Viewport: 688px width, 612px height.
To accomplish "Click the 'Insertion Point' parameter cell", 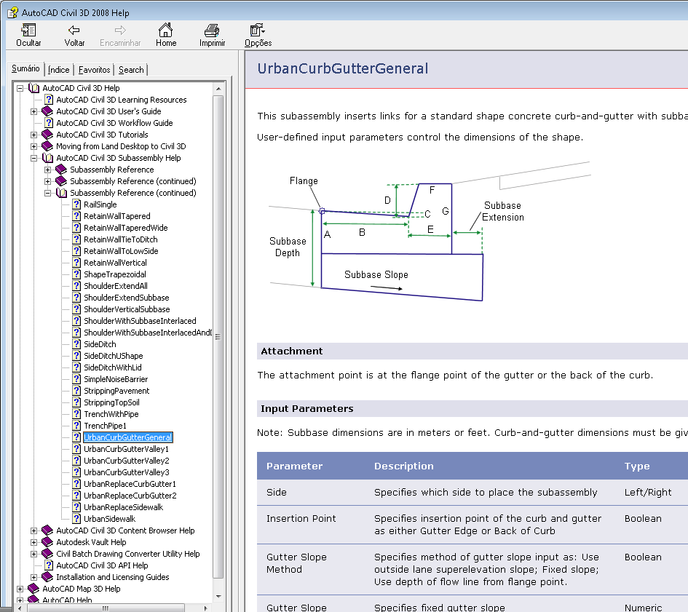I will pyautogui.click(x=301, y=518).
